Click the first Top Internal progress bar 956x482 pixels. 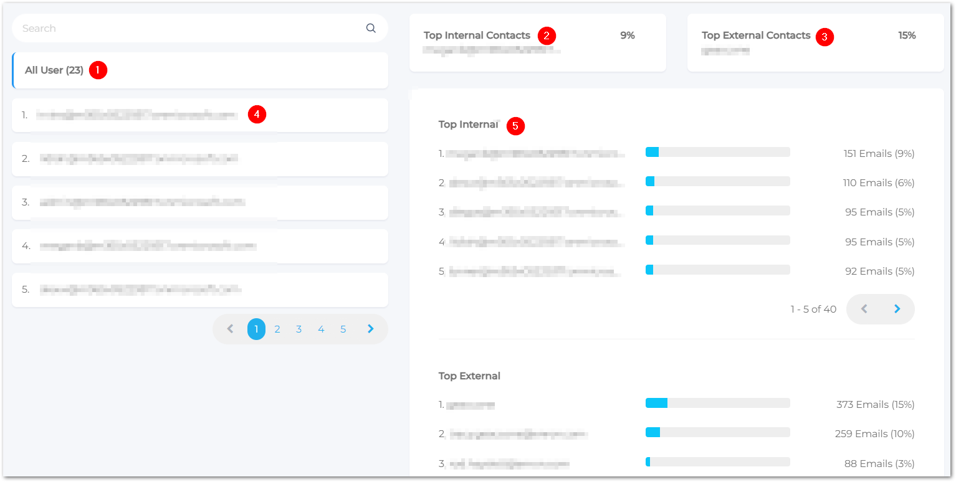coord(717,151)
